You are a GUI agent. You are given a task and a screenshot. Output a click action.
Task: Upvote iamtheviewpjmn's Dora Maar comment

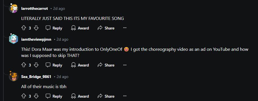point(24,65)
